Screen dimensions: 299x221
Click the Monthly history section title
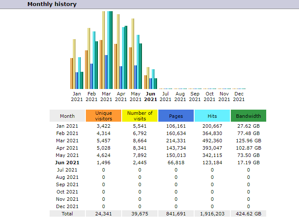click(52, 4)
